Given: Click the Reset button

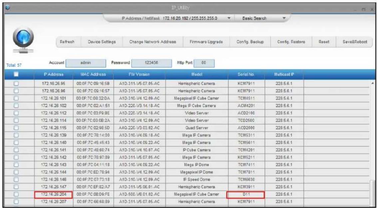Looking at the screenshot, I should (x=323, y=42).
